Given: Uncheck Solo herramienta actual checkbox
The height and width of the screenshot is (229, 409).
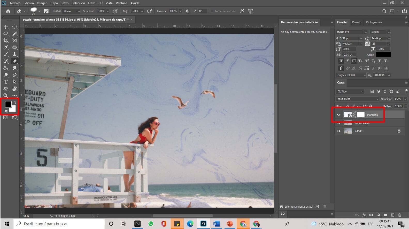Looking at the screenshot, I should tap(281, 207).
